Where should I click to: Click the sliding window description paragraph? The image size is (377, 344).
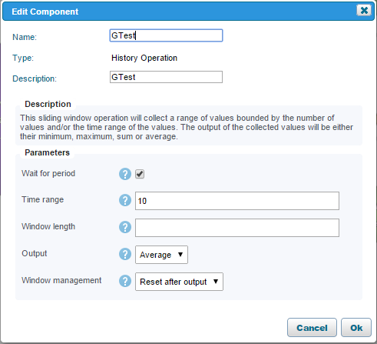(187, 127)
